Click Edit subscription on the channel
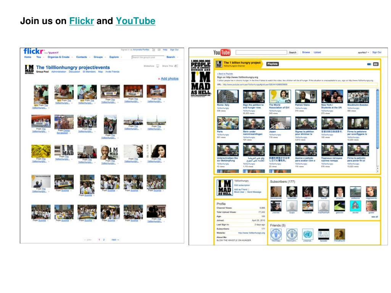391x293 pixels. [242, 185]
